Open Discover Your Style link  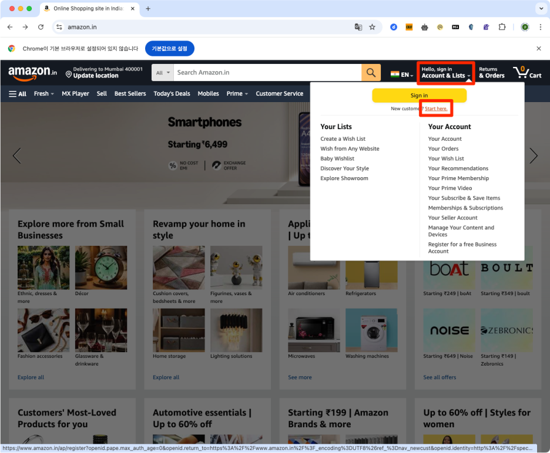tap(344, 168)
